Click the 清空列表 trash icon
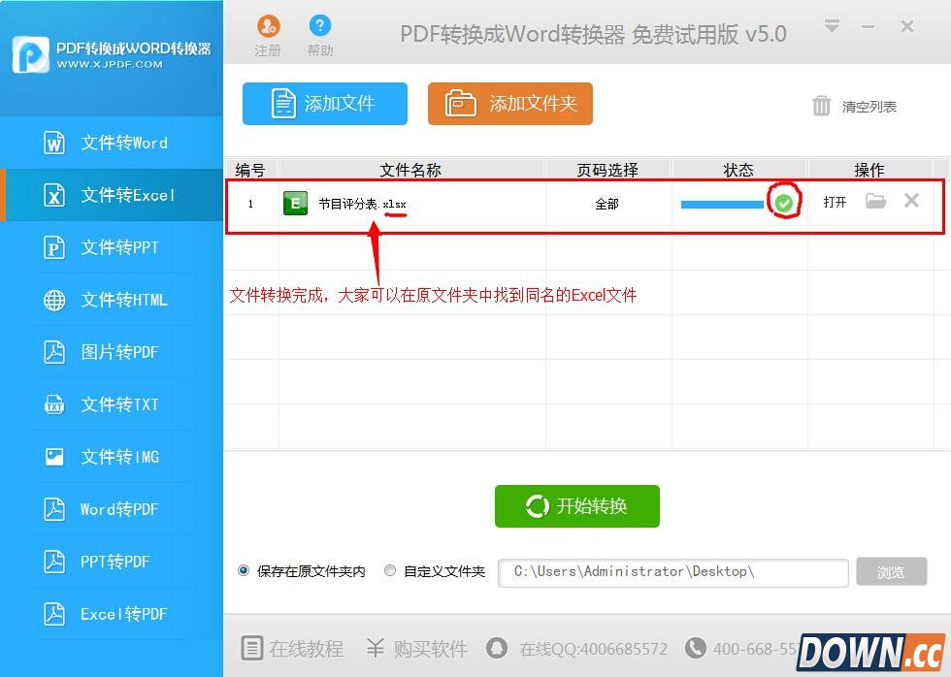Image resolution: width=951 pixels, height=677 pixels. pos(821,107)
